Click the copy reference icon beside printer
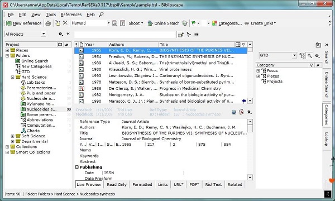335x201 pixels. pos(58,23)
